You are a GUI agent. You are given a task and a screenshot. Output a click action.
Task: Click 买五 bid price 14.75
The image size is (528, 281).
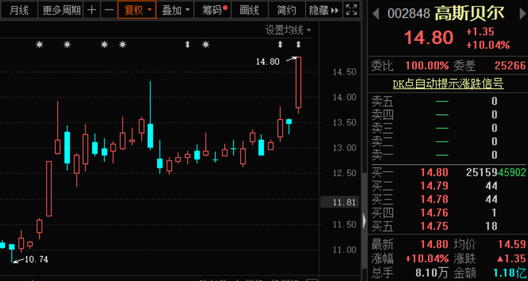(434, 226)
